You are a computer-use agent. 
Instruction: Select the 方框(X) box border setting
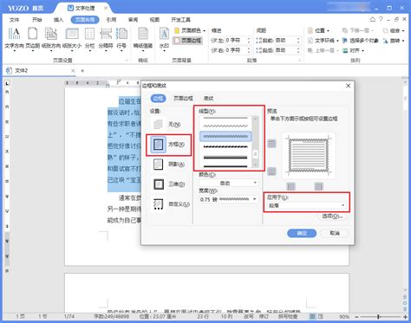[168, 145]
